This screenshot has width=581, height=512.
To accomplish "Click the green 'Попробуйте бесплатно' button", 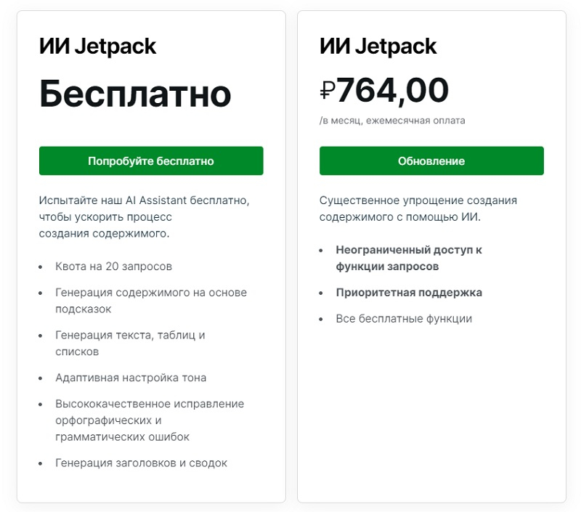I will tap(151, 161).
